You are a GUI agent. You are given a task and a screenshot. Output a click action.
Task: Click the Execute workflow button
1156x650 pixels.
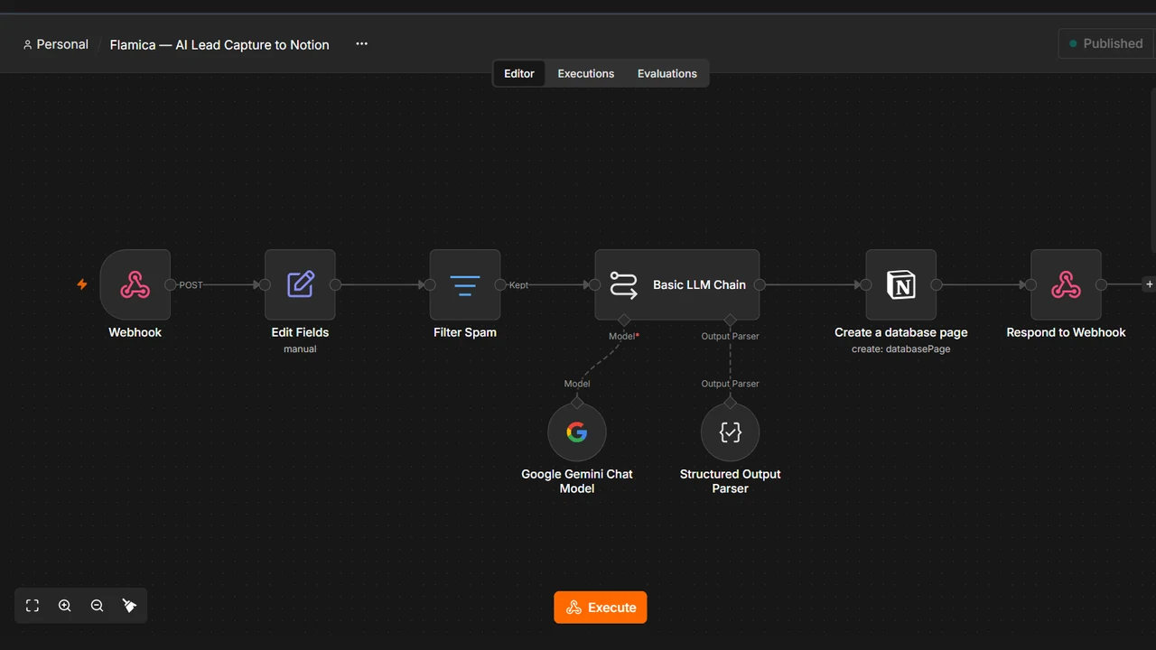pyautogui.click(x=601, y=608)
